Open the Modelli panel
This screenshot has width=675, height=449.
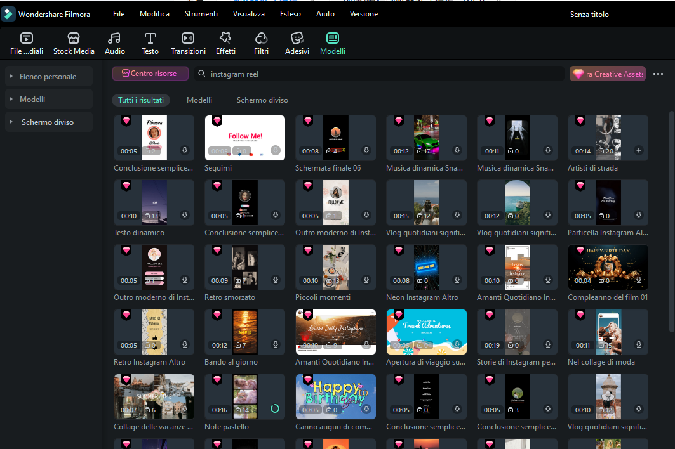332,42
